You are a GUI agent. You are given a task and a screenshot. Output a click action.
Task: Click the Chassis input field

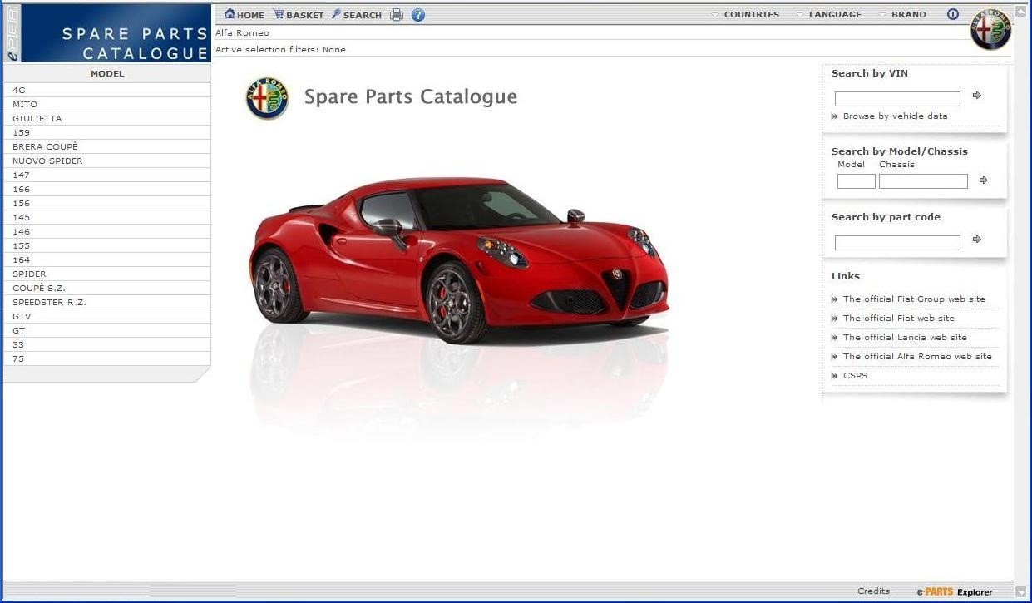(x=923, y=181)
